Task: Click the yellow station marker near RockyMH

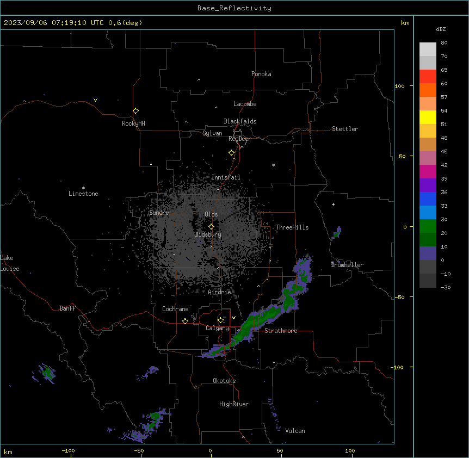Action: [x=136, y=111]
